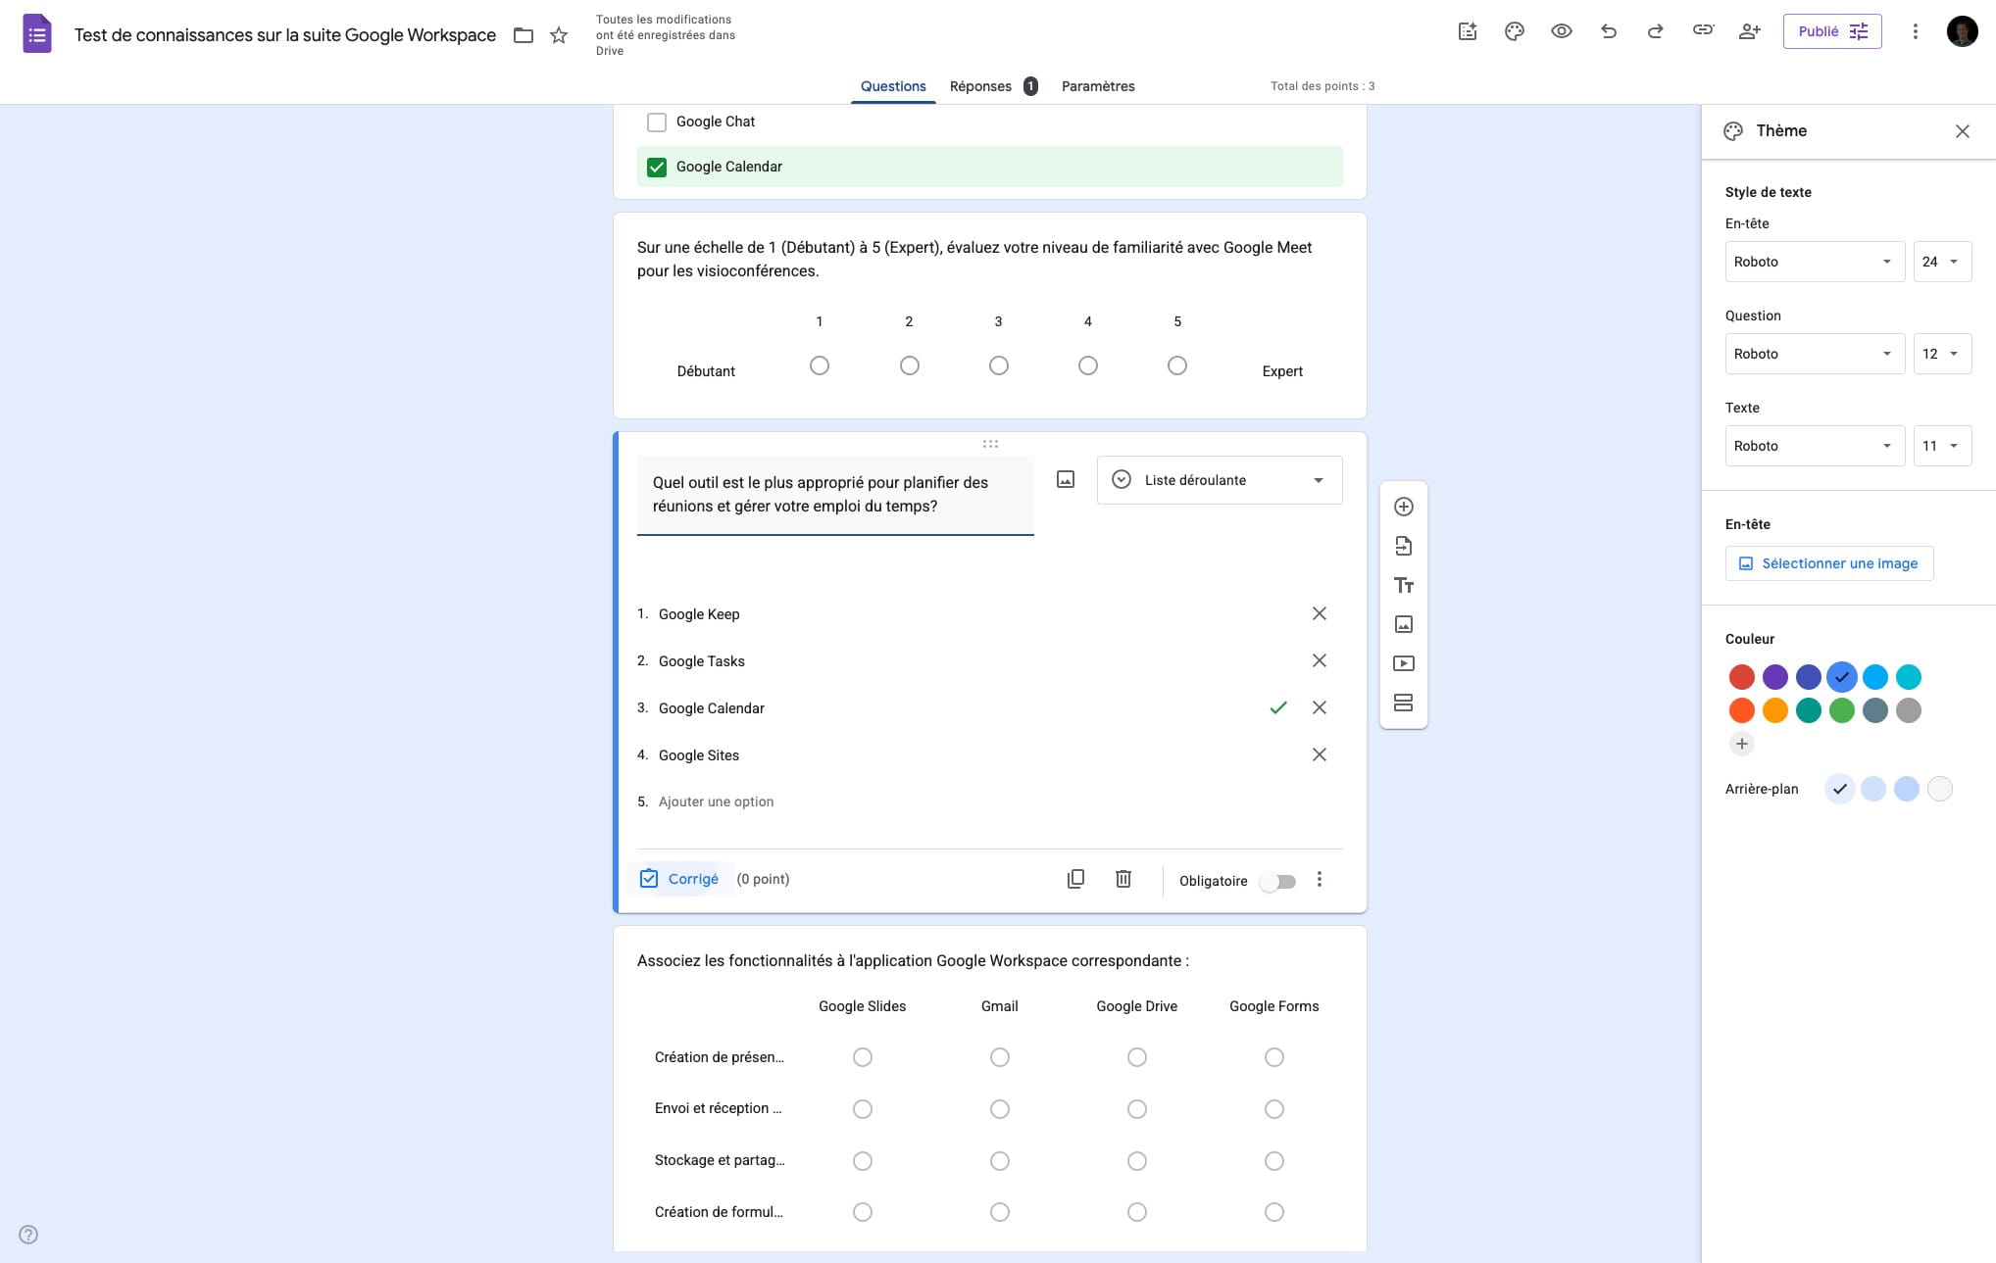Click Sélectionner une image button

click(x=1829, y=563)
